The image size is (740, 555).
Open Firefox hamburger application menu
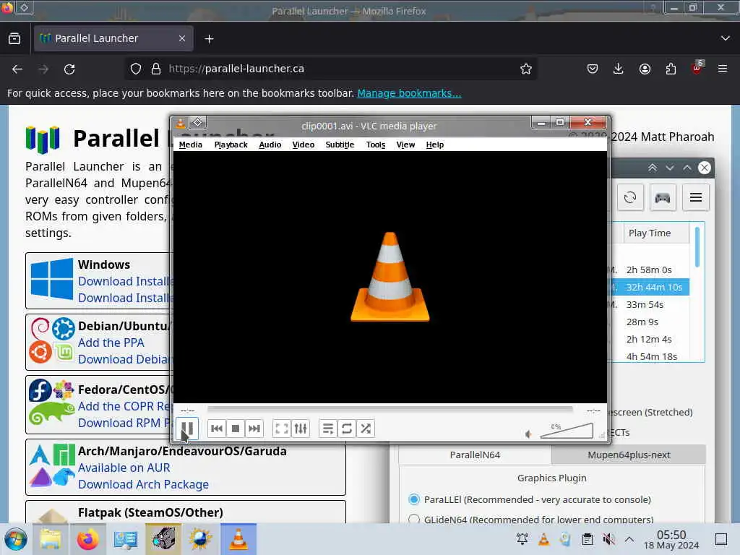point(723,69)
